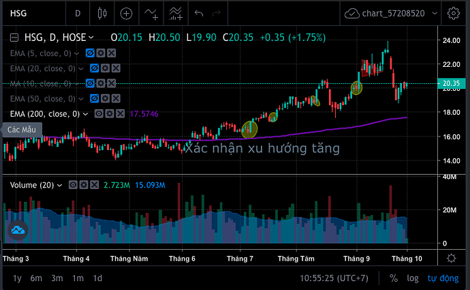This screenshot has height=290, width=470.
Task: Collapse the indicator legend box
Action: 14,38
